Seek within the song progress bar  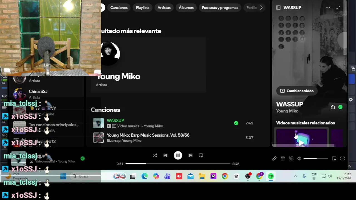click(x=178, y=164)
